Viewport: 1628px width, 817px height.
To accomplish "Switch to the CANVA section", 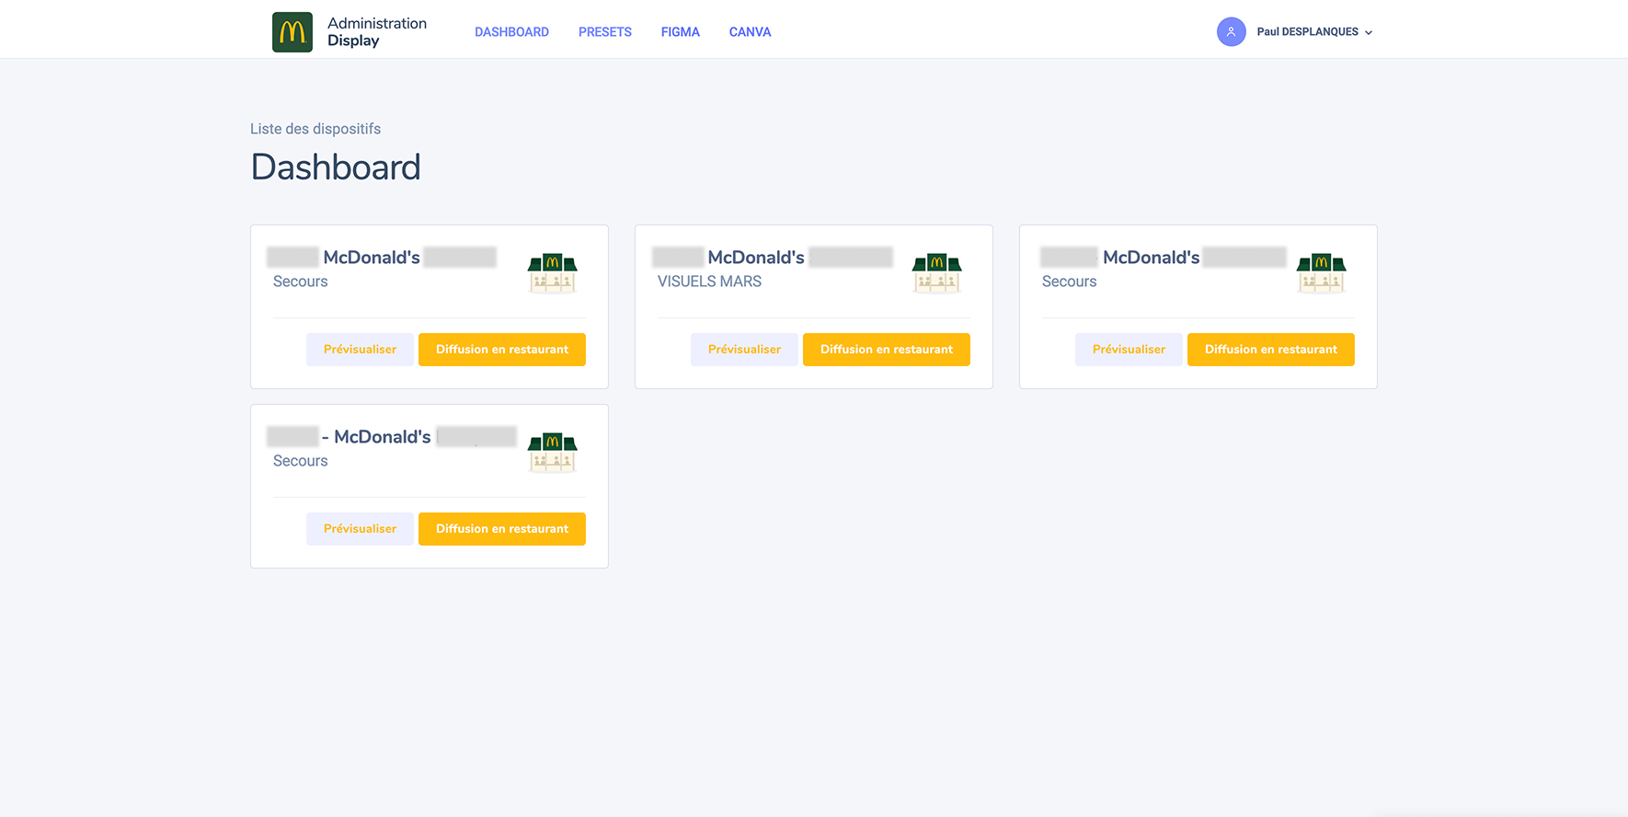I will (x=750, y=32).
